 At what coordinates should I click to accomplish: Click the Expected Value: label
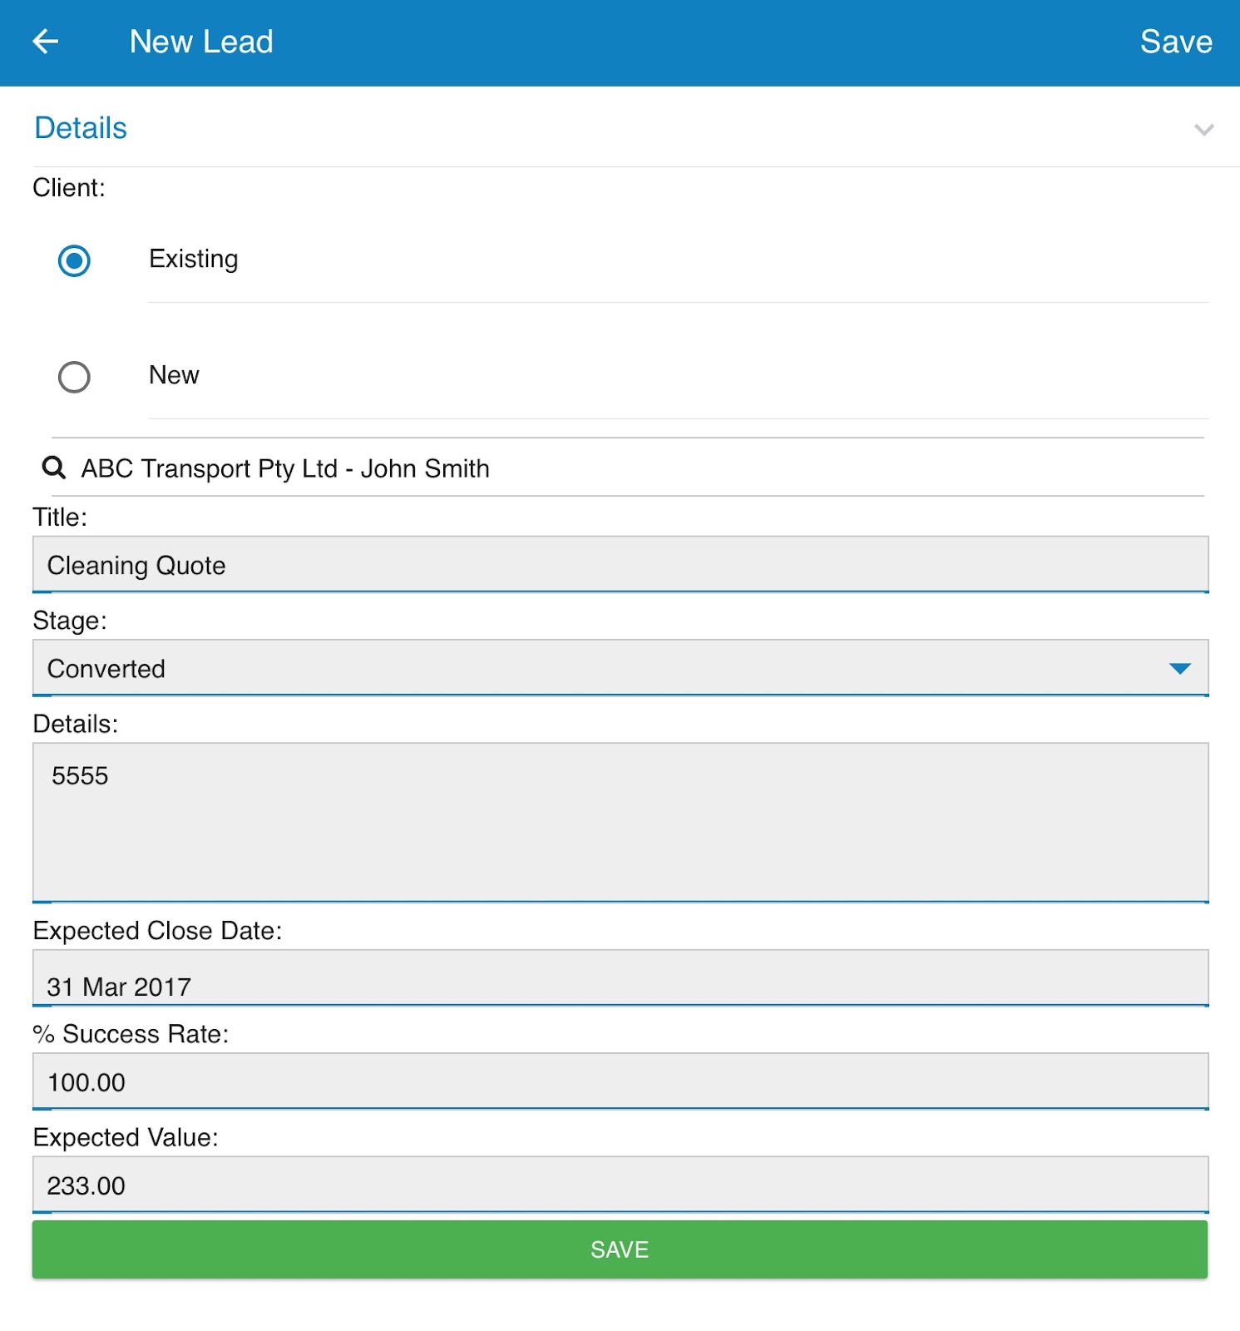[126, 1137]
